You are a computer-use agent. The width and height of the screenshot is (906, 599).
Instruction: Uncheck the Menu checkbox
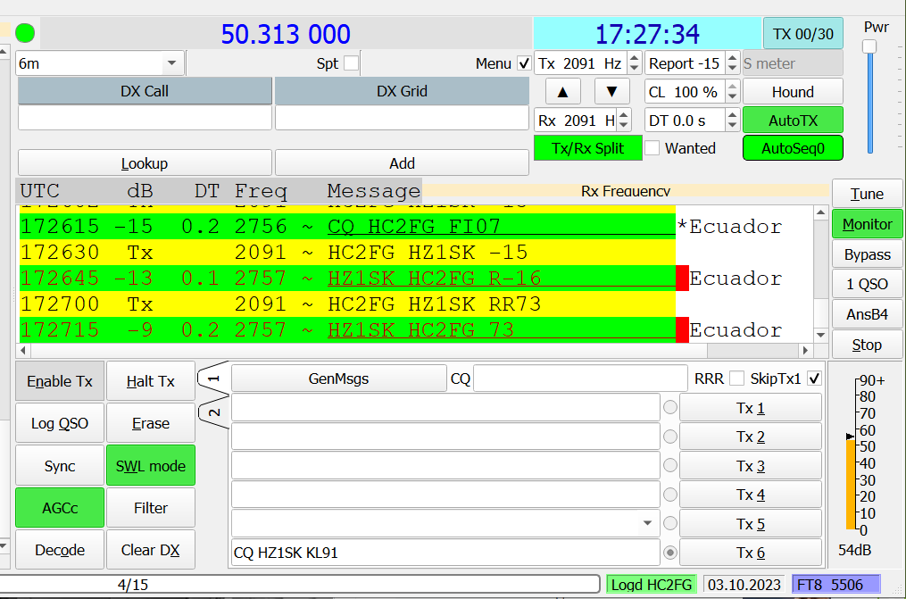(524, 63)
